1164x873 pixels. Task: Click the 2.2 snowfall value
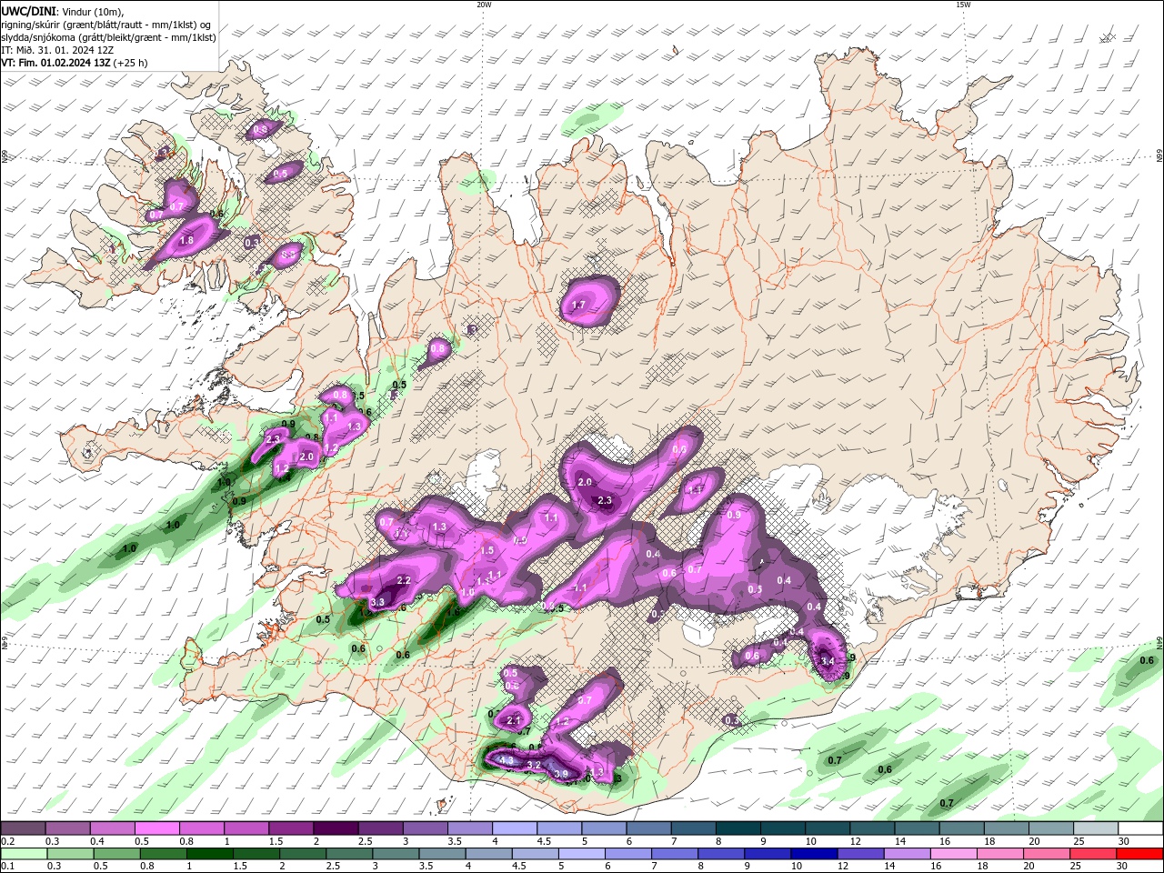tap(405, 580)
